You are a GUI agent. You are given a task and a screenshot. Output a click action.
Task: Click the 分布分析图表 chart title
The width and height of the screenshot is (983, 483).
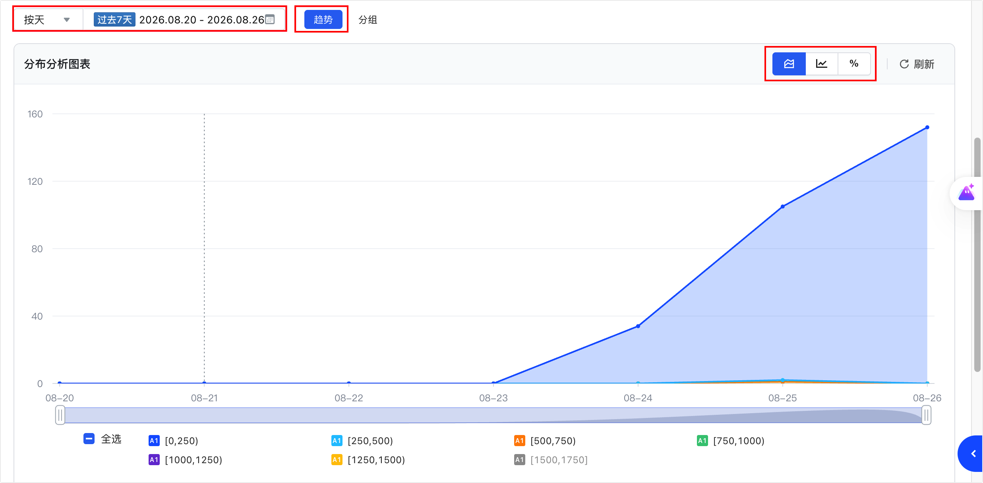pos(57,64)
